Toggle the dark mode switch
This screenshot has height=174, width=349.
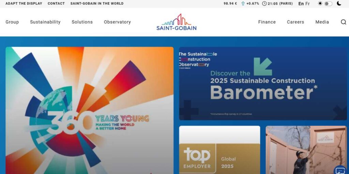(x=328, y=4)
